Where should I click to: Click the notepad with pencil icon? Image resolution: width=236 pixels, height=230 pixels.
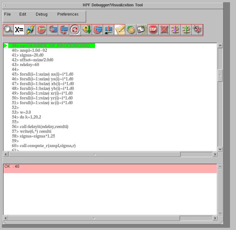click(120, 30)
